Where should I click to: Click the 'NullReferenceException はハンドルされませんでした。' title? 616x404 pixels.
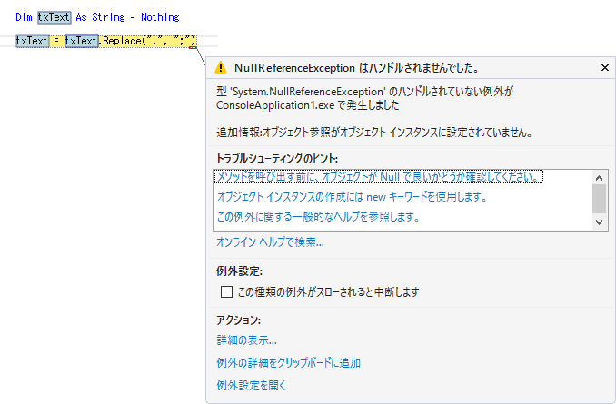(x=357, y=68)
